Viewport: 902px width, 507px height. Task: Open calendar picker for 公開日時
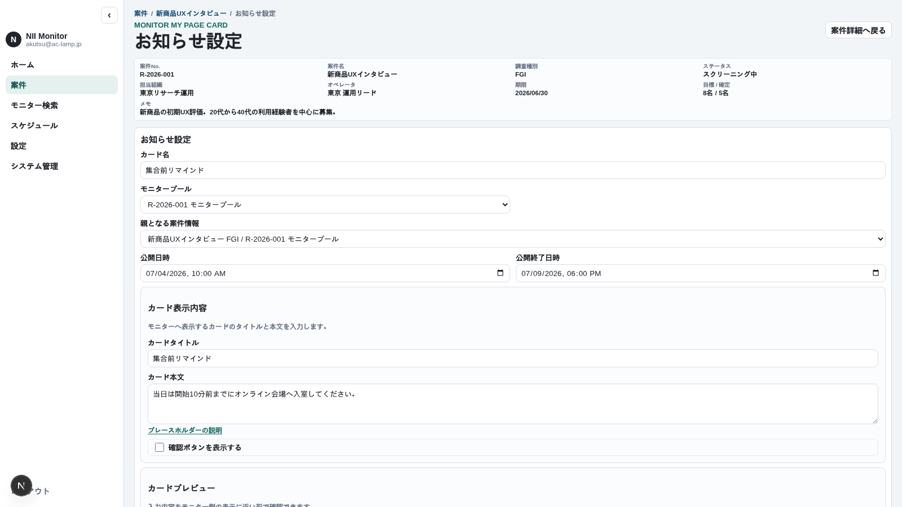point(500,273)
